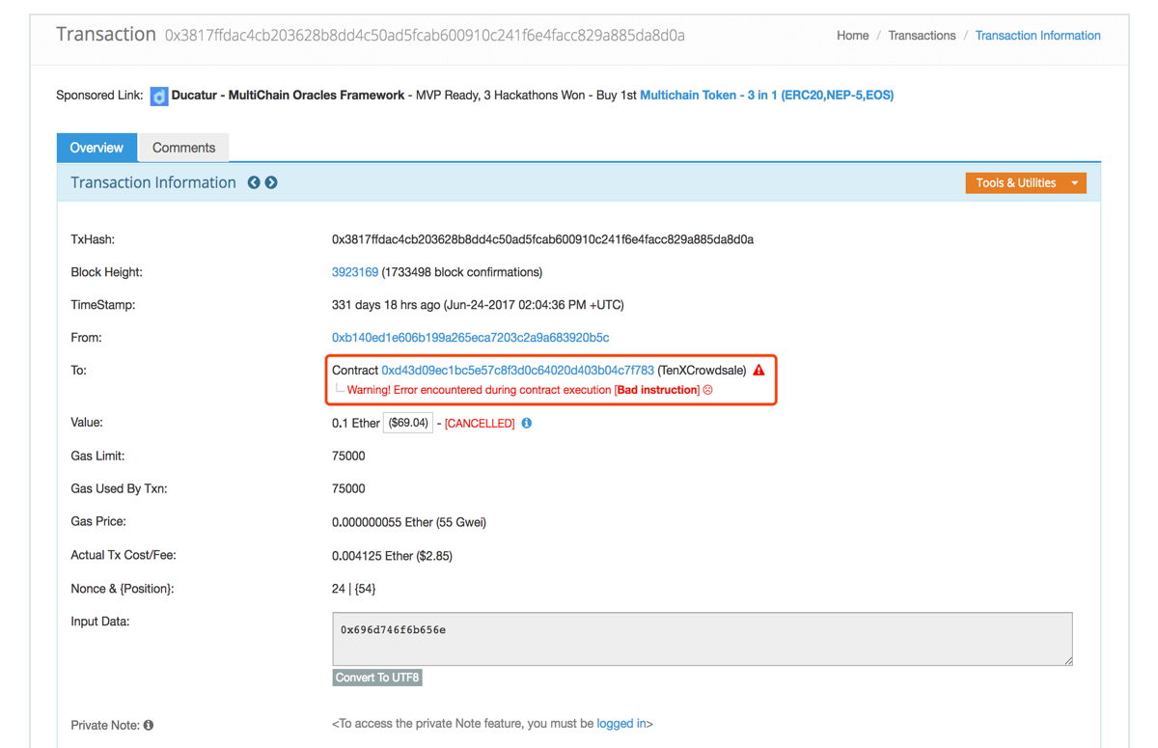Click the info icon beside Private Note
Image resolution: width=1158 pixels, height=748 pixels.
pos(147,724)
